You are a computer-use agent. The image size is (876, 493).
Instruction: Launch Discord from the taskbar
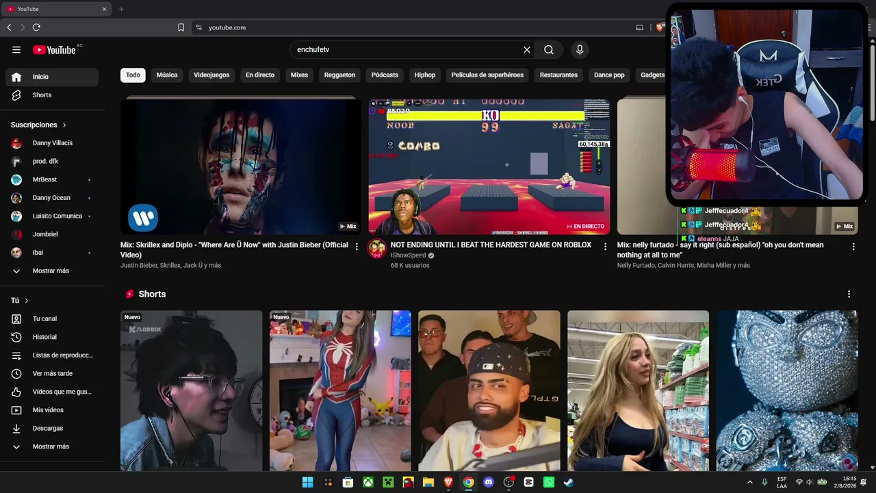[489, 482]
